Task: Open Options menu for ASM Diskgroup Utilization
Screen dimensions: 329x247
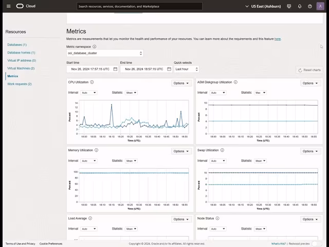Action: pos(310,83)
